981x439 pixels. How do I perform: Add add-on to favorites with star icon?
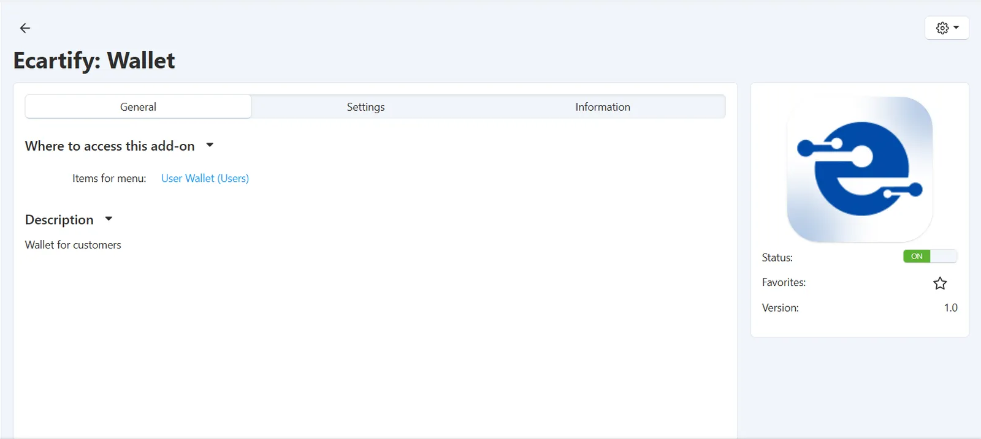(940, 283)
